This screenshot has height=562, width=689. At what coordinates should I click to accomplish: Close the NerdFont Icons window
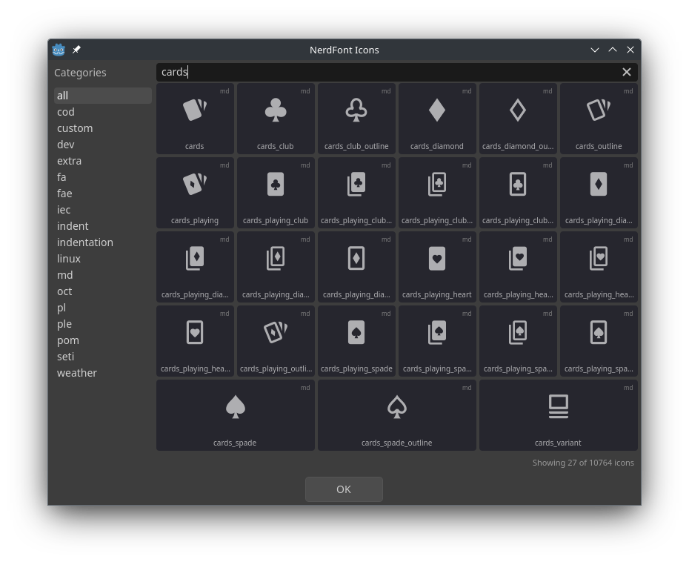pos(630,50)
